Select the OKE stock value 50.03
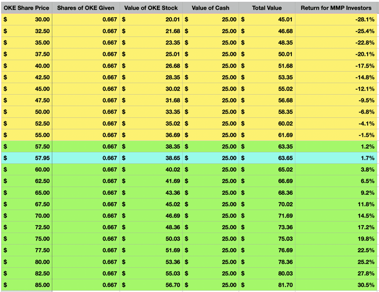This screenshot has width=379, height=292. (151, 239)
